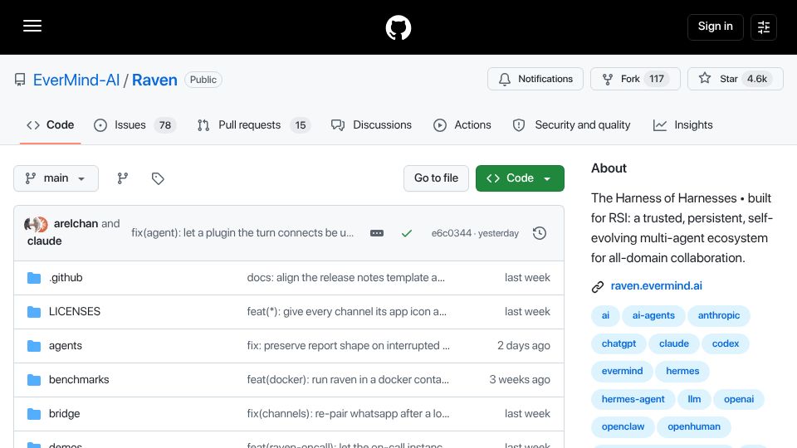Image resolution: width=797 pixels, height=448 pixels.
Task: Expand commit details ellipsis button
Action: click(x=377, y=233)
